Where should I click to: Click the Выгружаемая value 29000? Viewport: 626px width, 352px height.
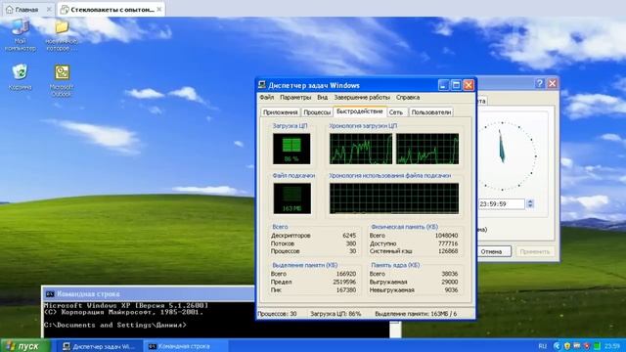(450, 283)
